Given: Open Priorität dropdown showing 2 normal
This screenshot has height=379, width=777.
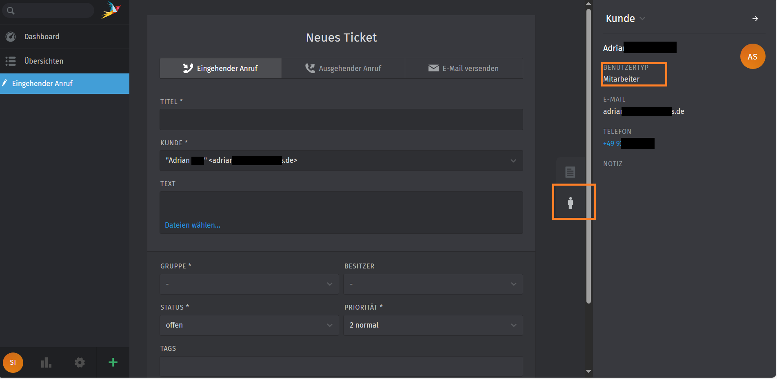Looking at the screenshot, I should coord(433,325).
